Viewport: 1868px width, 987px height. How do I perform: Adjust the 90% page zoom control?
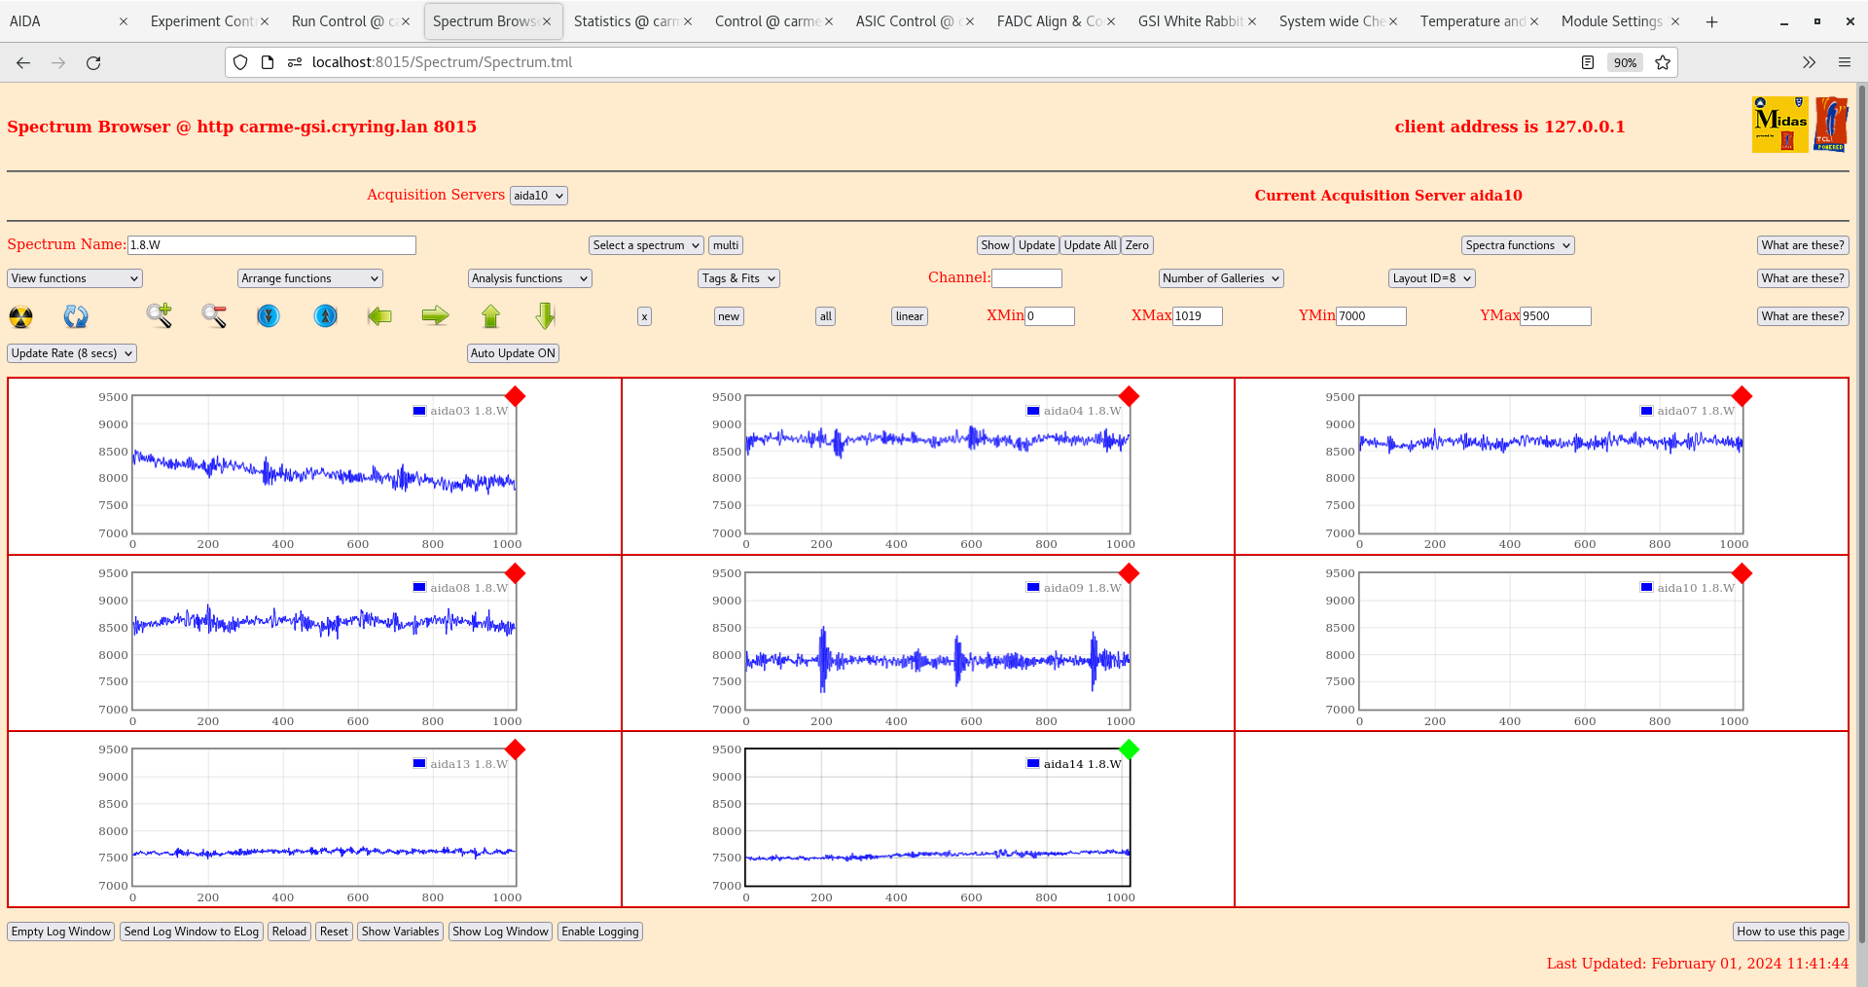1624,62
